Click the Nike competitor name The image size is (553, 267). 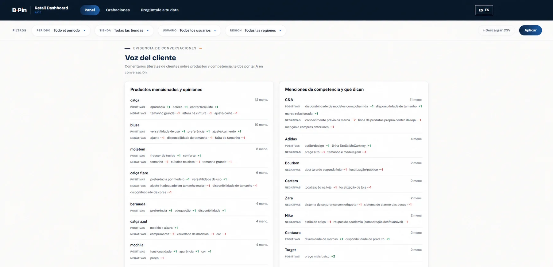click(289, 216)
